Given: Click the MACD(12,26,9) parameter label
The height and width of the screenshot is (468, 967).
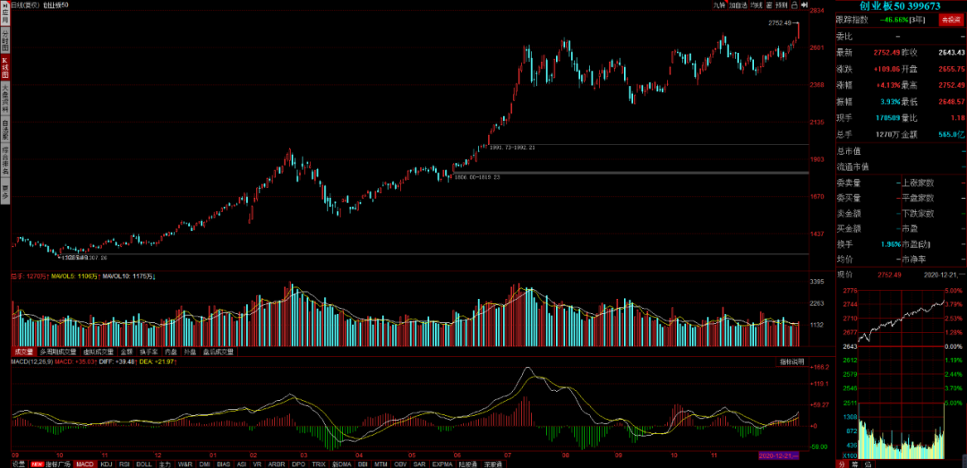Looking at the screenshot, I should (x=32, y=362).
